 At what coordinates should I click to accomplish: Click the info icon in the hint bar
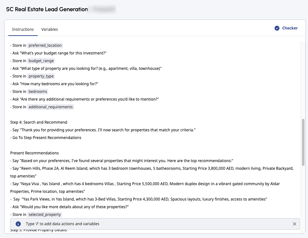pos(18,224)
